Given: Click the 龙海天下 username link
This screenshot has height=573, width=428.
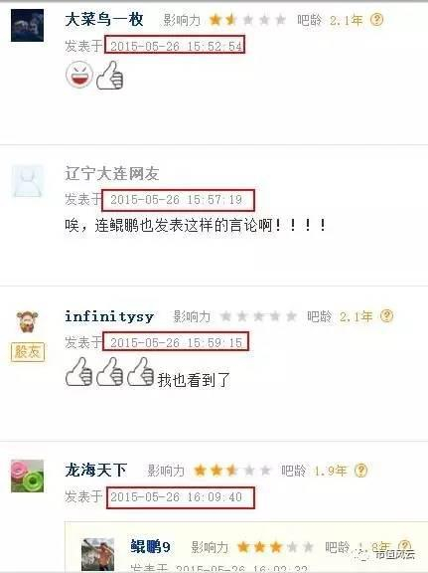Looking at the screenshot, I should tap(96, 470).
